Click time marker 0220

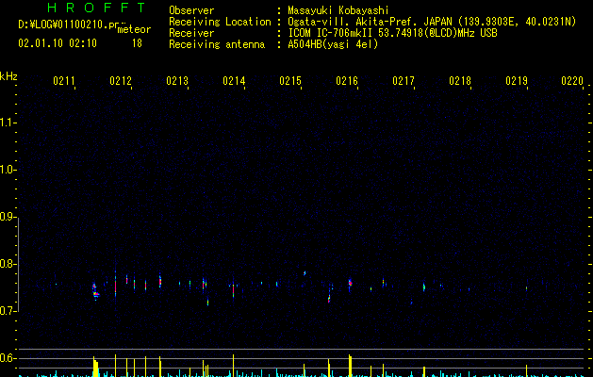pos(572,81)
